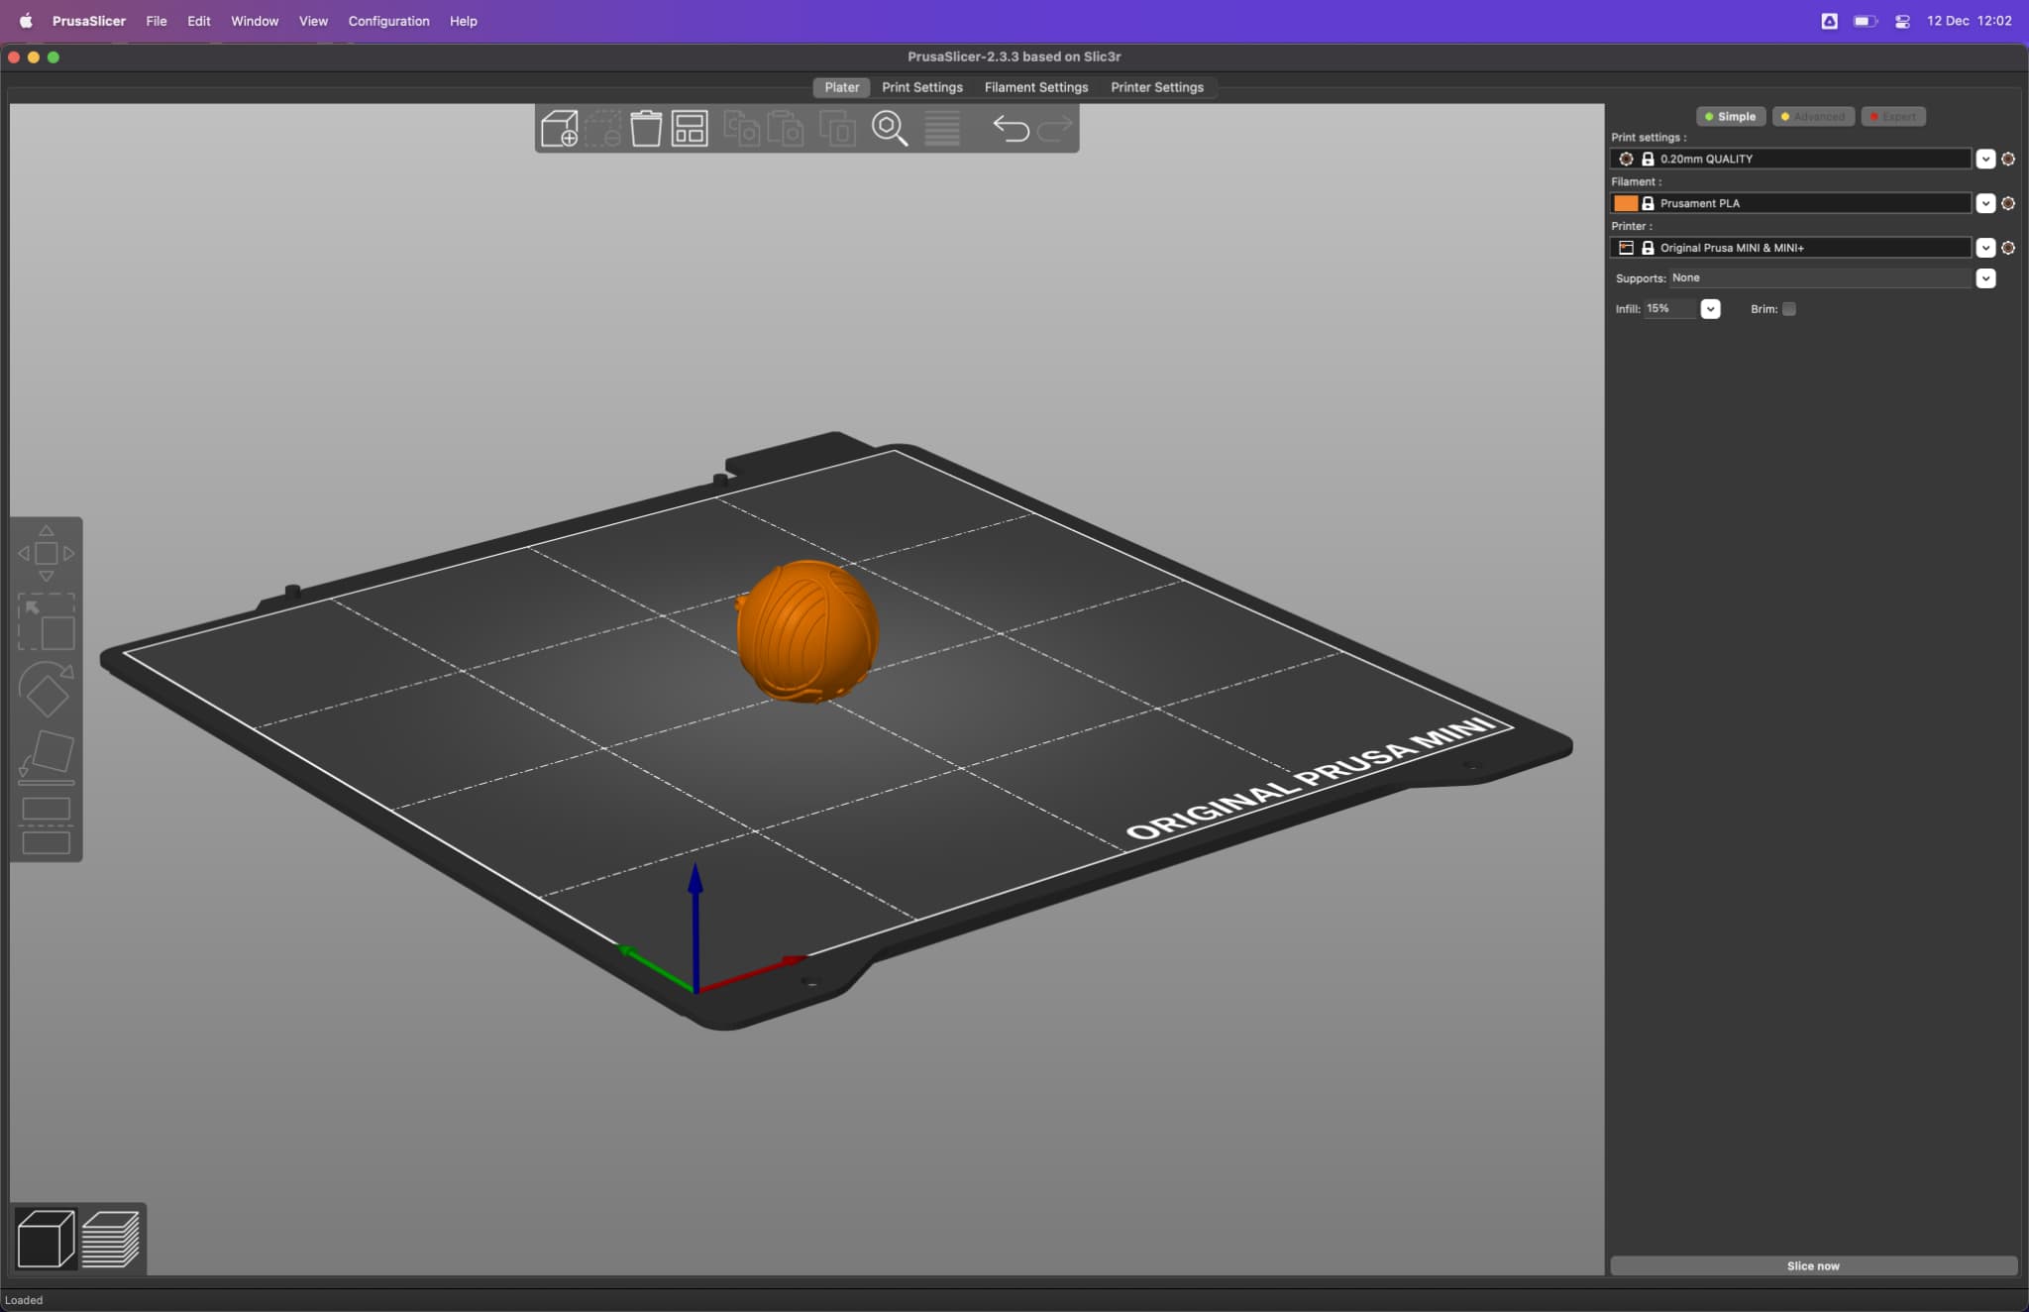Click the Redo arrow
The image size is (2029, 1312).
(1055, 128)
